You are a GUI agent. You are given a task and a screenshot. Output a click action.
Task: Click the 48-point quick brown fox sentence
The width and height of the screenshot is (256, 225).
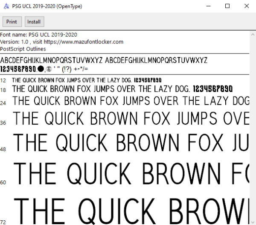tap(131, 142)
